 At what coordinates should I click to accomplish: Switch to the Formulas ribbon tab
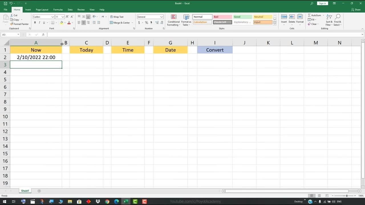pos(58,10)
